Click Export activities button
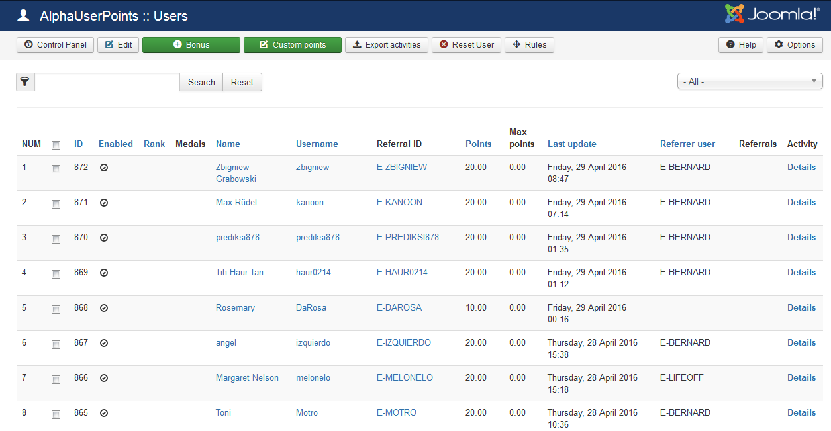This screenshot has width=831, height=431. [387, 45]
